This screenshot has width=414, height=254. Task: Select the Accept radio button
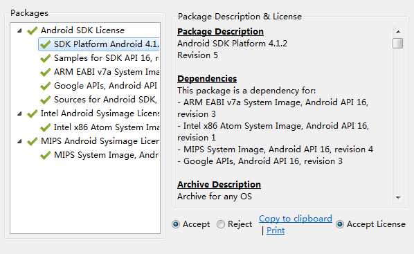pos(176,224)
